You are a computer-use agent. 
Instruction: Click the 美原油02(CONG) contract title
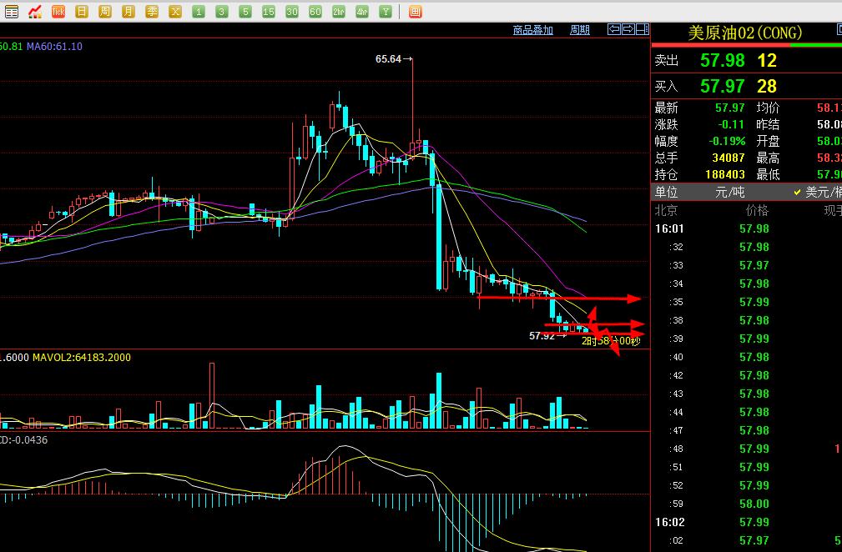point(744,33)
